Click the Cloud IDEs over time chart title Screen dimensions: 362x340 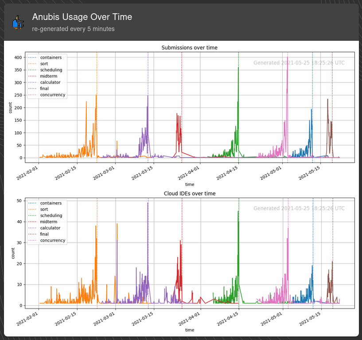[x=190, y=193]
